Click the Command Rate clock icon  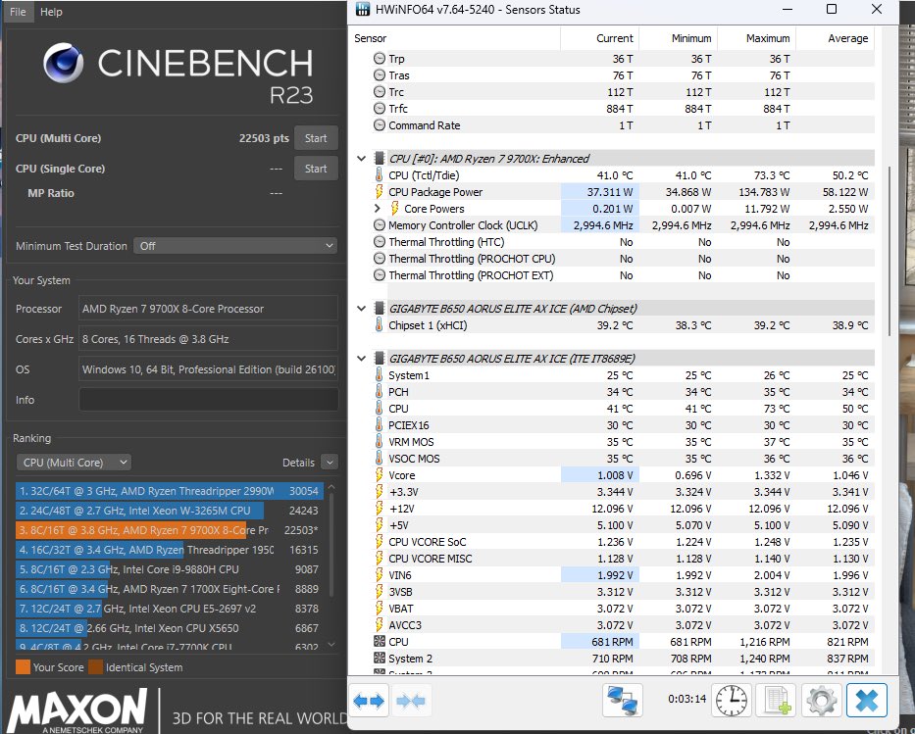click(x=380, y=125)
